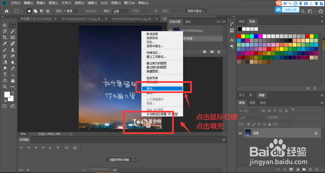Open the 样式 style dropdown

[x=121, y=11]
